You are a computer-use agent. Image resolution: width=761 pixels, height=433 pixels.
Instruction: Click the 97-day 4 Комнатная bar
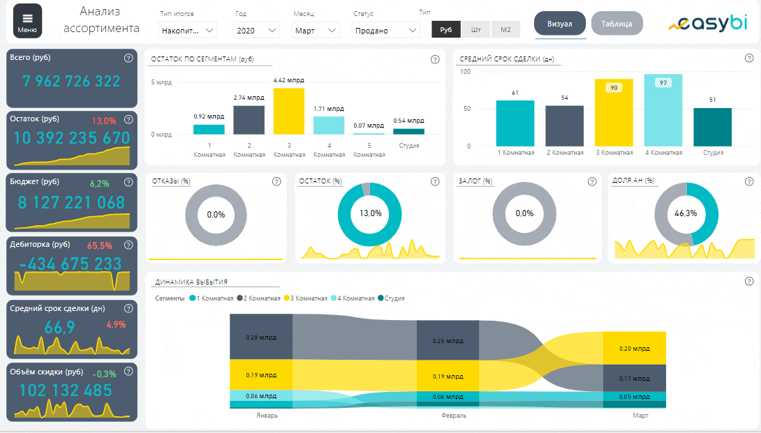(x=663, y=110)
